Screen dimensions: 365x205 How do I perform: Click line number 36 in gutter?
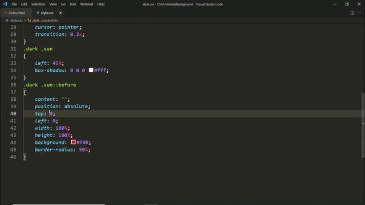[13, 85]
